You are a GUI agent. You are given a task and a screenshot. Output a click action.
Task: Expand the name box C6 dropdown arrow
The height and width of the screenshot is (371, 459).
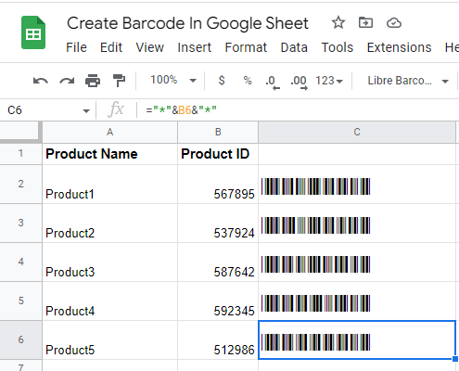click(x=86, y=110)
